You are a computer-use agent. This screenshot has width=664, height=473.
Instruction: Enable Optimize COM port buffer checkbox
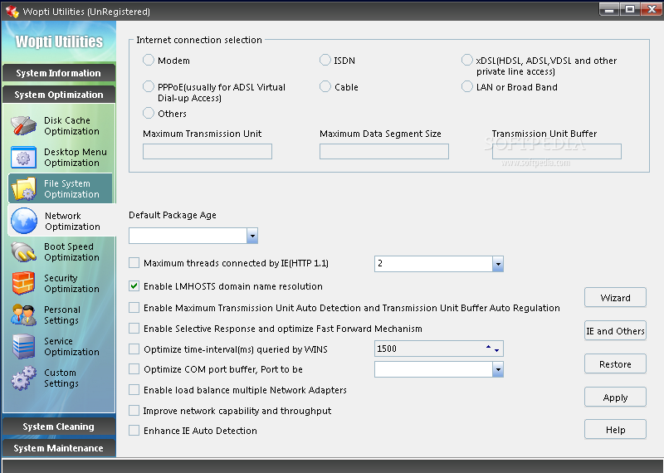(134, 369)
